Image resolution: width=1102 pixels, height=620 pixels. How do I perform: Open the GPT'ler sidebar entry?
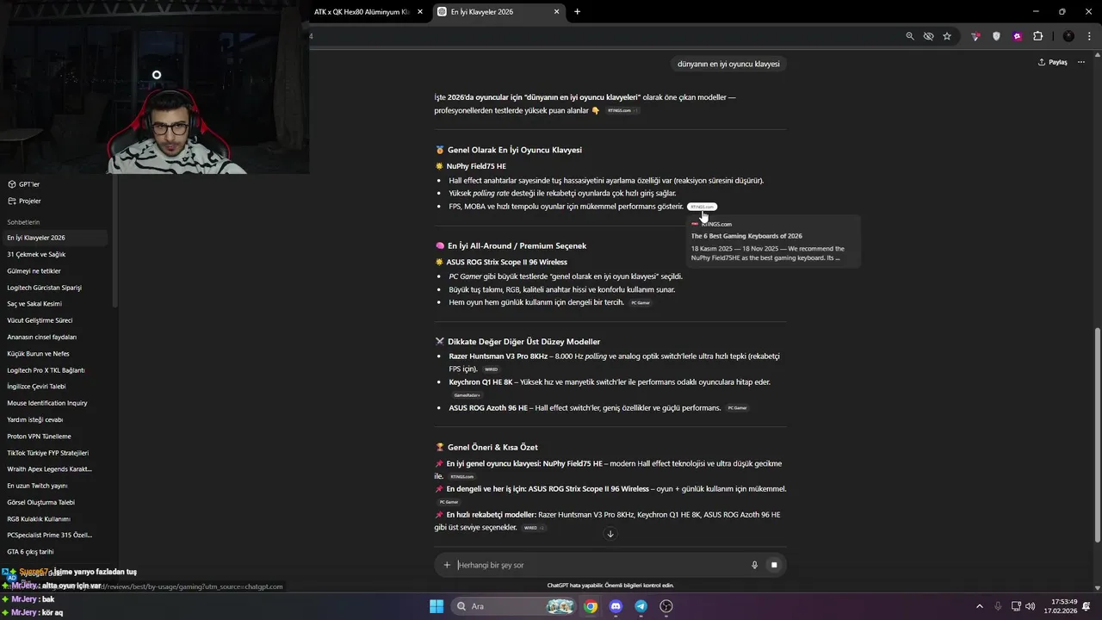[x=24, y=184]
